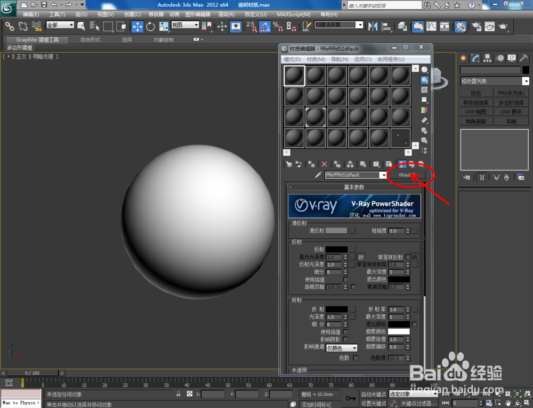Toggle the Percent Snap icon
Viewport: 533px width, 408px height.
click(278, 27)
